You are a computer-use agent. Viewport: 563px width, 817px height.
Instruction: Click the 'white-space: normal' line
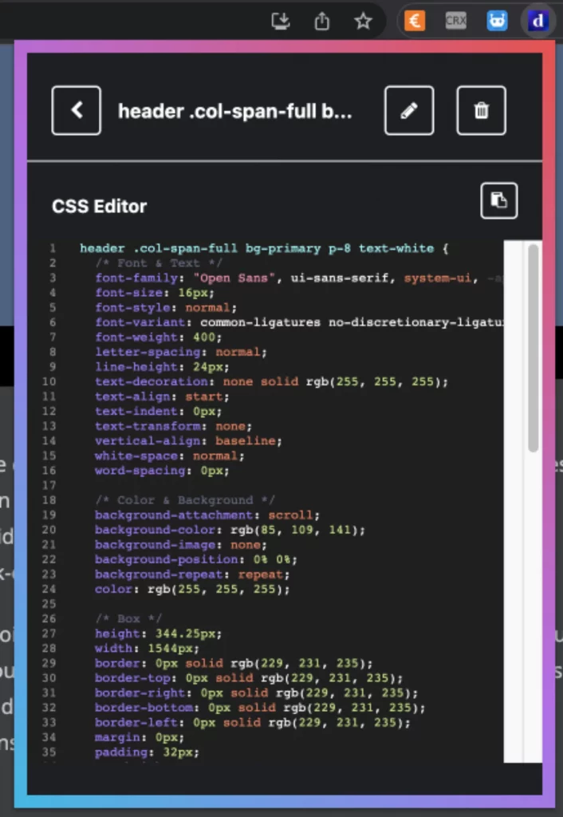pos(169,456)
